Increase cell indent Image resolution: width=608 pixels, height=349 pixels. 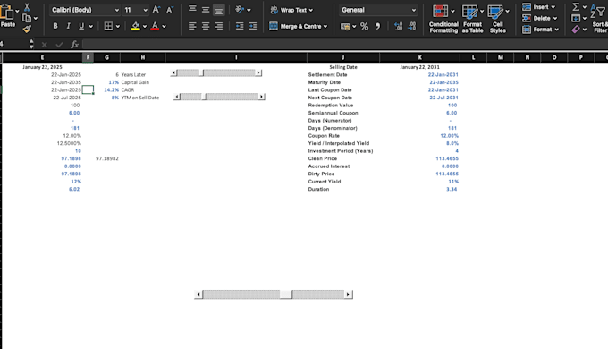coord(253,26)
